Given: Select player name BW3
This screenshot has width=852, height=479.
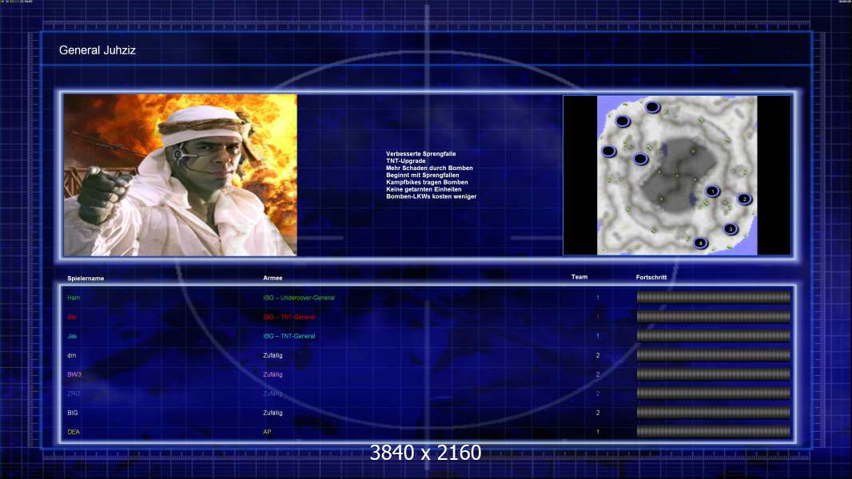Looking at the screenshot, I should pyautogui.click(x=74, y=374).
